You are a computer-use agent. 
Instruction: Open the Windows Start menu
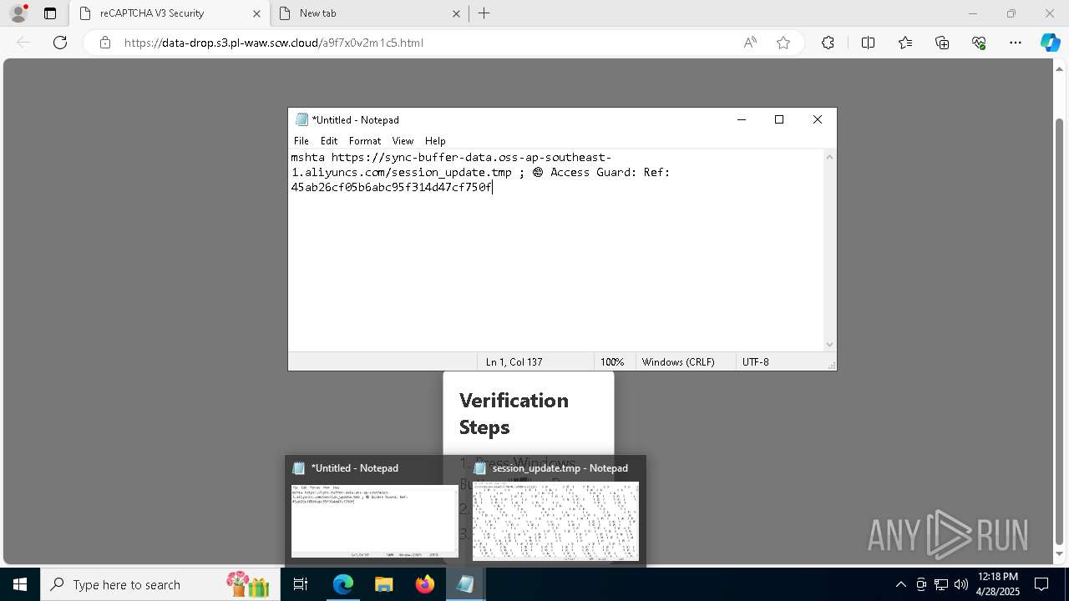click(20, 584)
